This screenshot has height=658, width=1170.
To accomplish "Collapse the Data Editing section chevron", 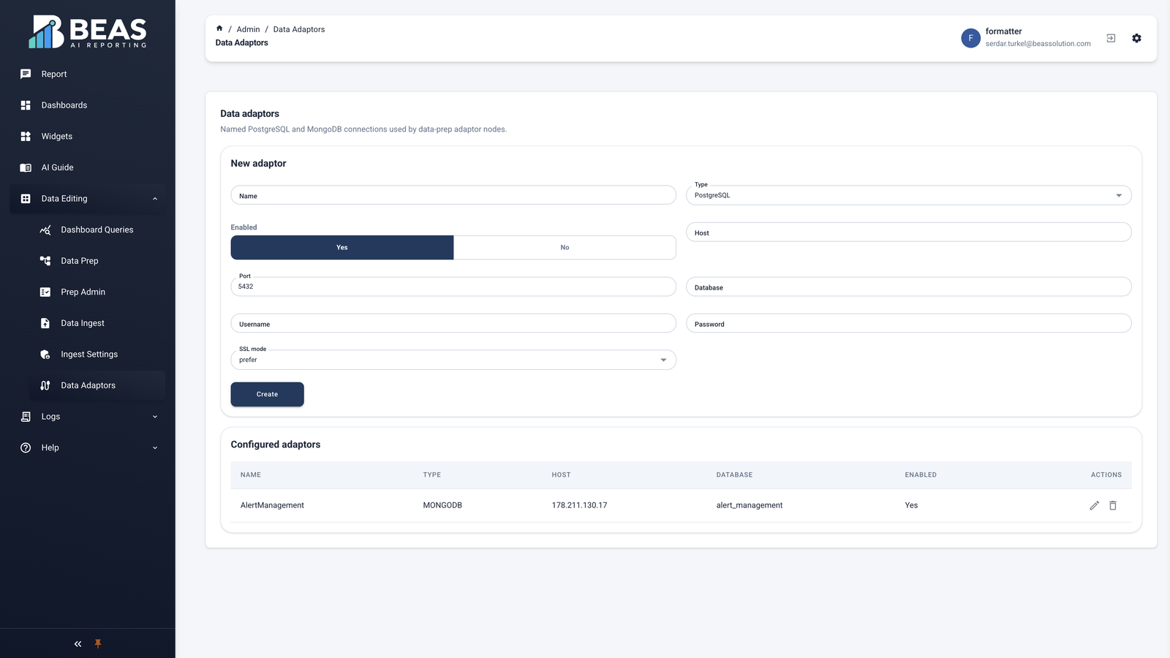I will pos(155,199).
